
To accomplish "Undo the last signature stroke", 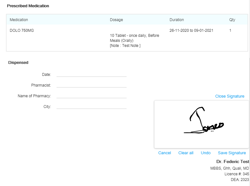I will [206, 153].
